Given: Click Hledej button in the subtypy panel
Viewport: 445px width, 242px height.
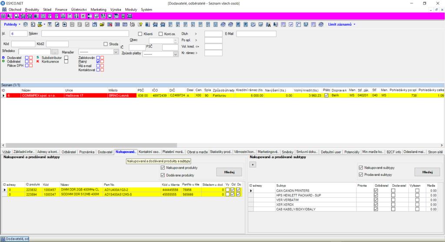Looking at the screenshot, I should point(427,172).
